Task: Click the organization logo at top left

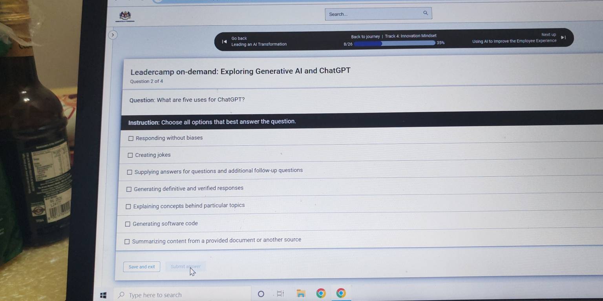Action: click(125, 15)
